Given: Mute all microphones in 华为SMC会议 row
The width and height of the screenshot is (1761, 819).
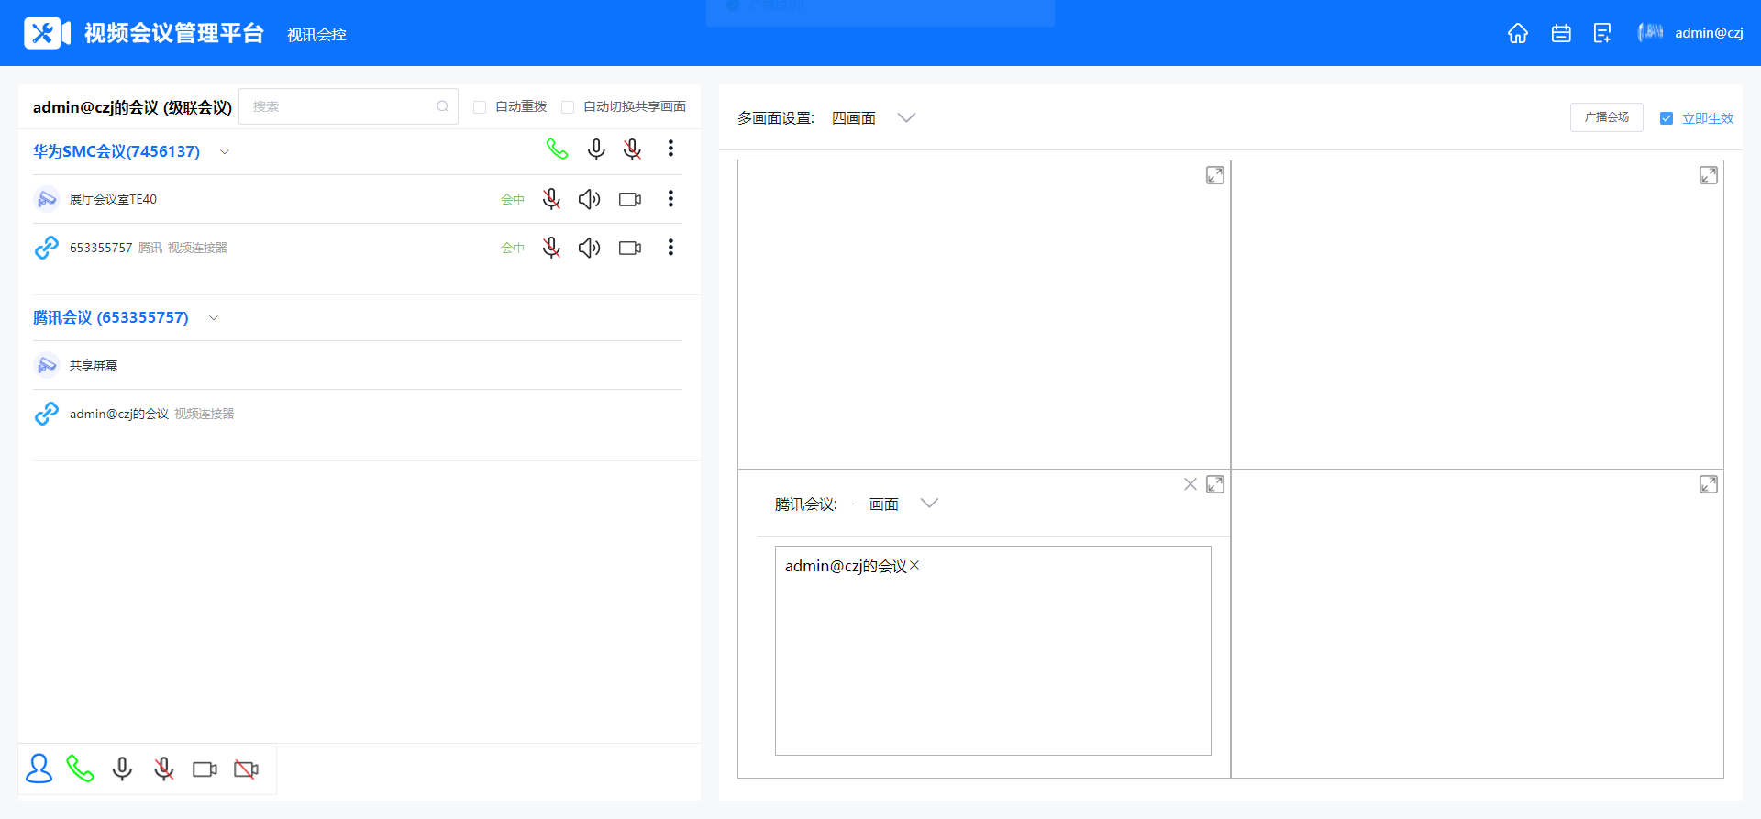Looking at the screenshot, I should (x=632, y=149).
